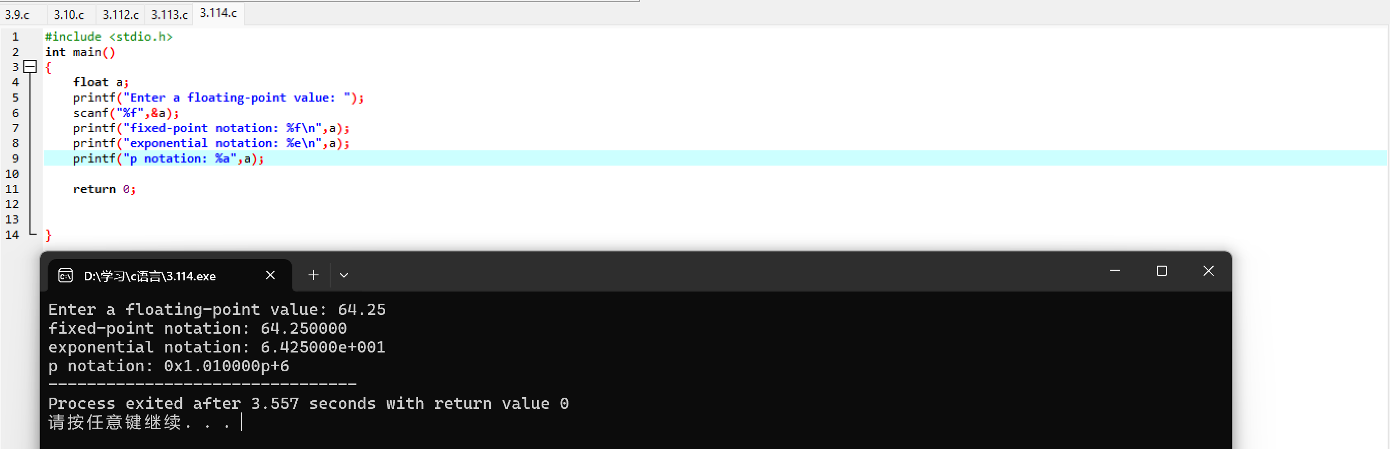Minimize the terminal window
The width and height of the screenshot is (1390, 449).
pyautogui.click(x=1115, y=270)
